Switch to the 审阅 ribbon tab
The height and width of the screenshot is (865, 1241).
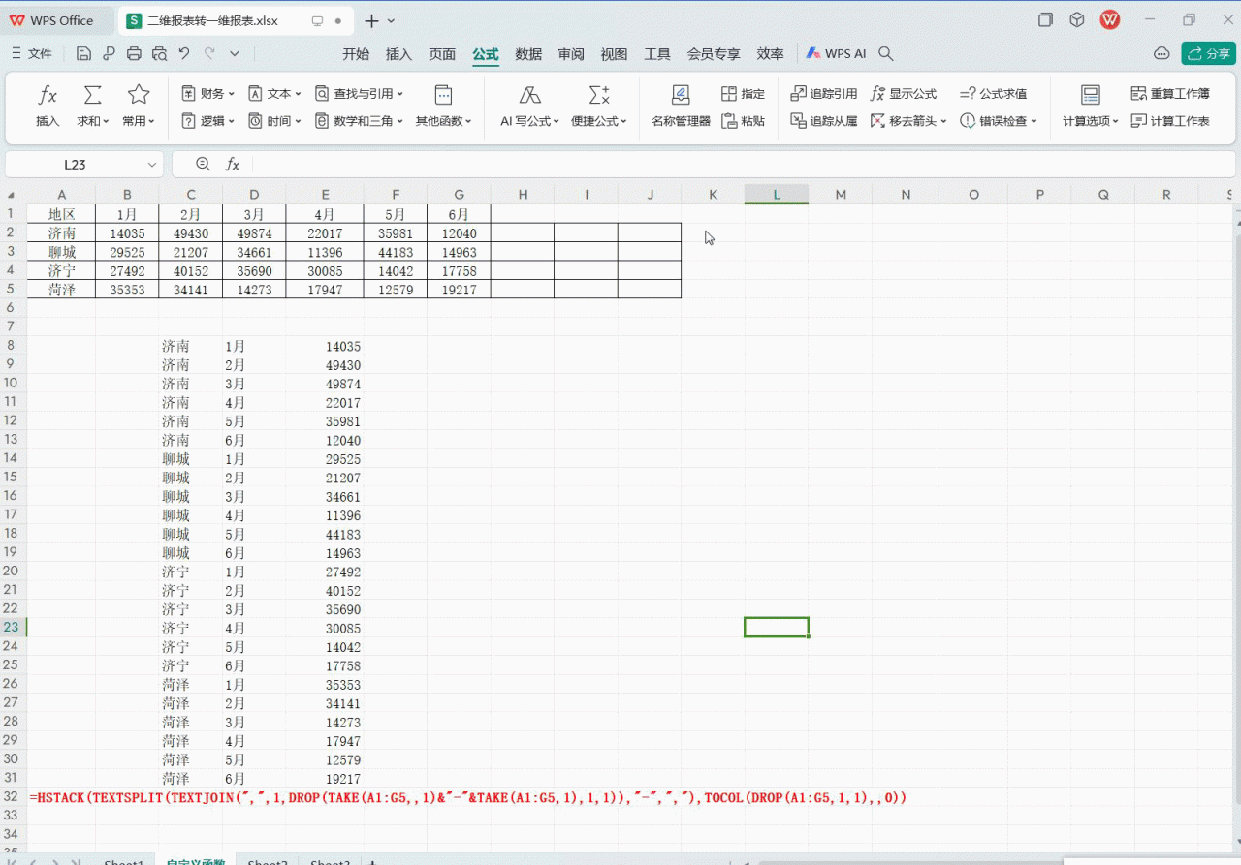(x=571, y=54)
